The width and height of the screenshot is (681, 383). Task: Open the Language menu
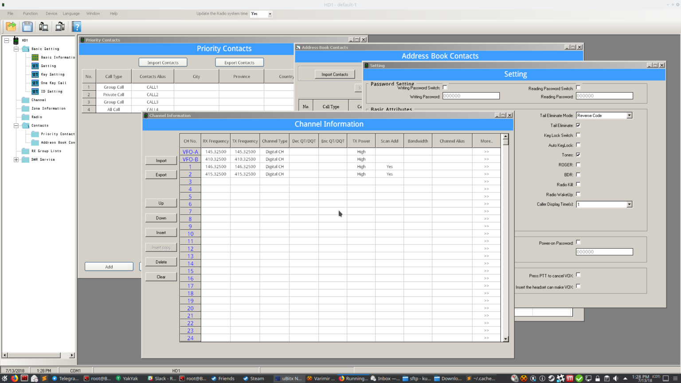71,14
